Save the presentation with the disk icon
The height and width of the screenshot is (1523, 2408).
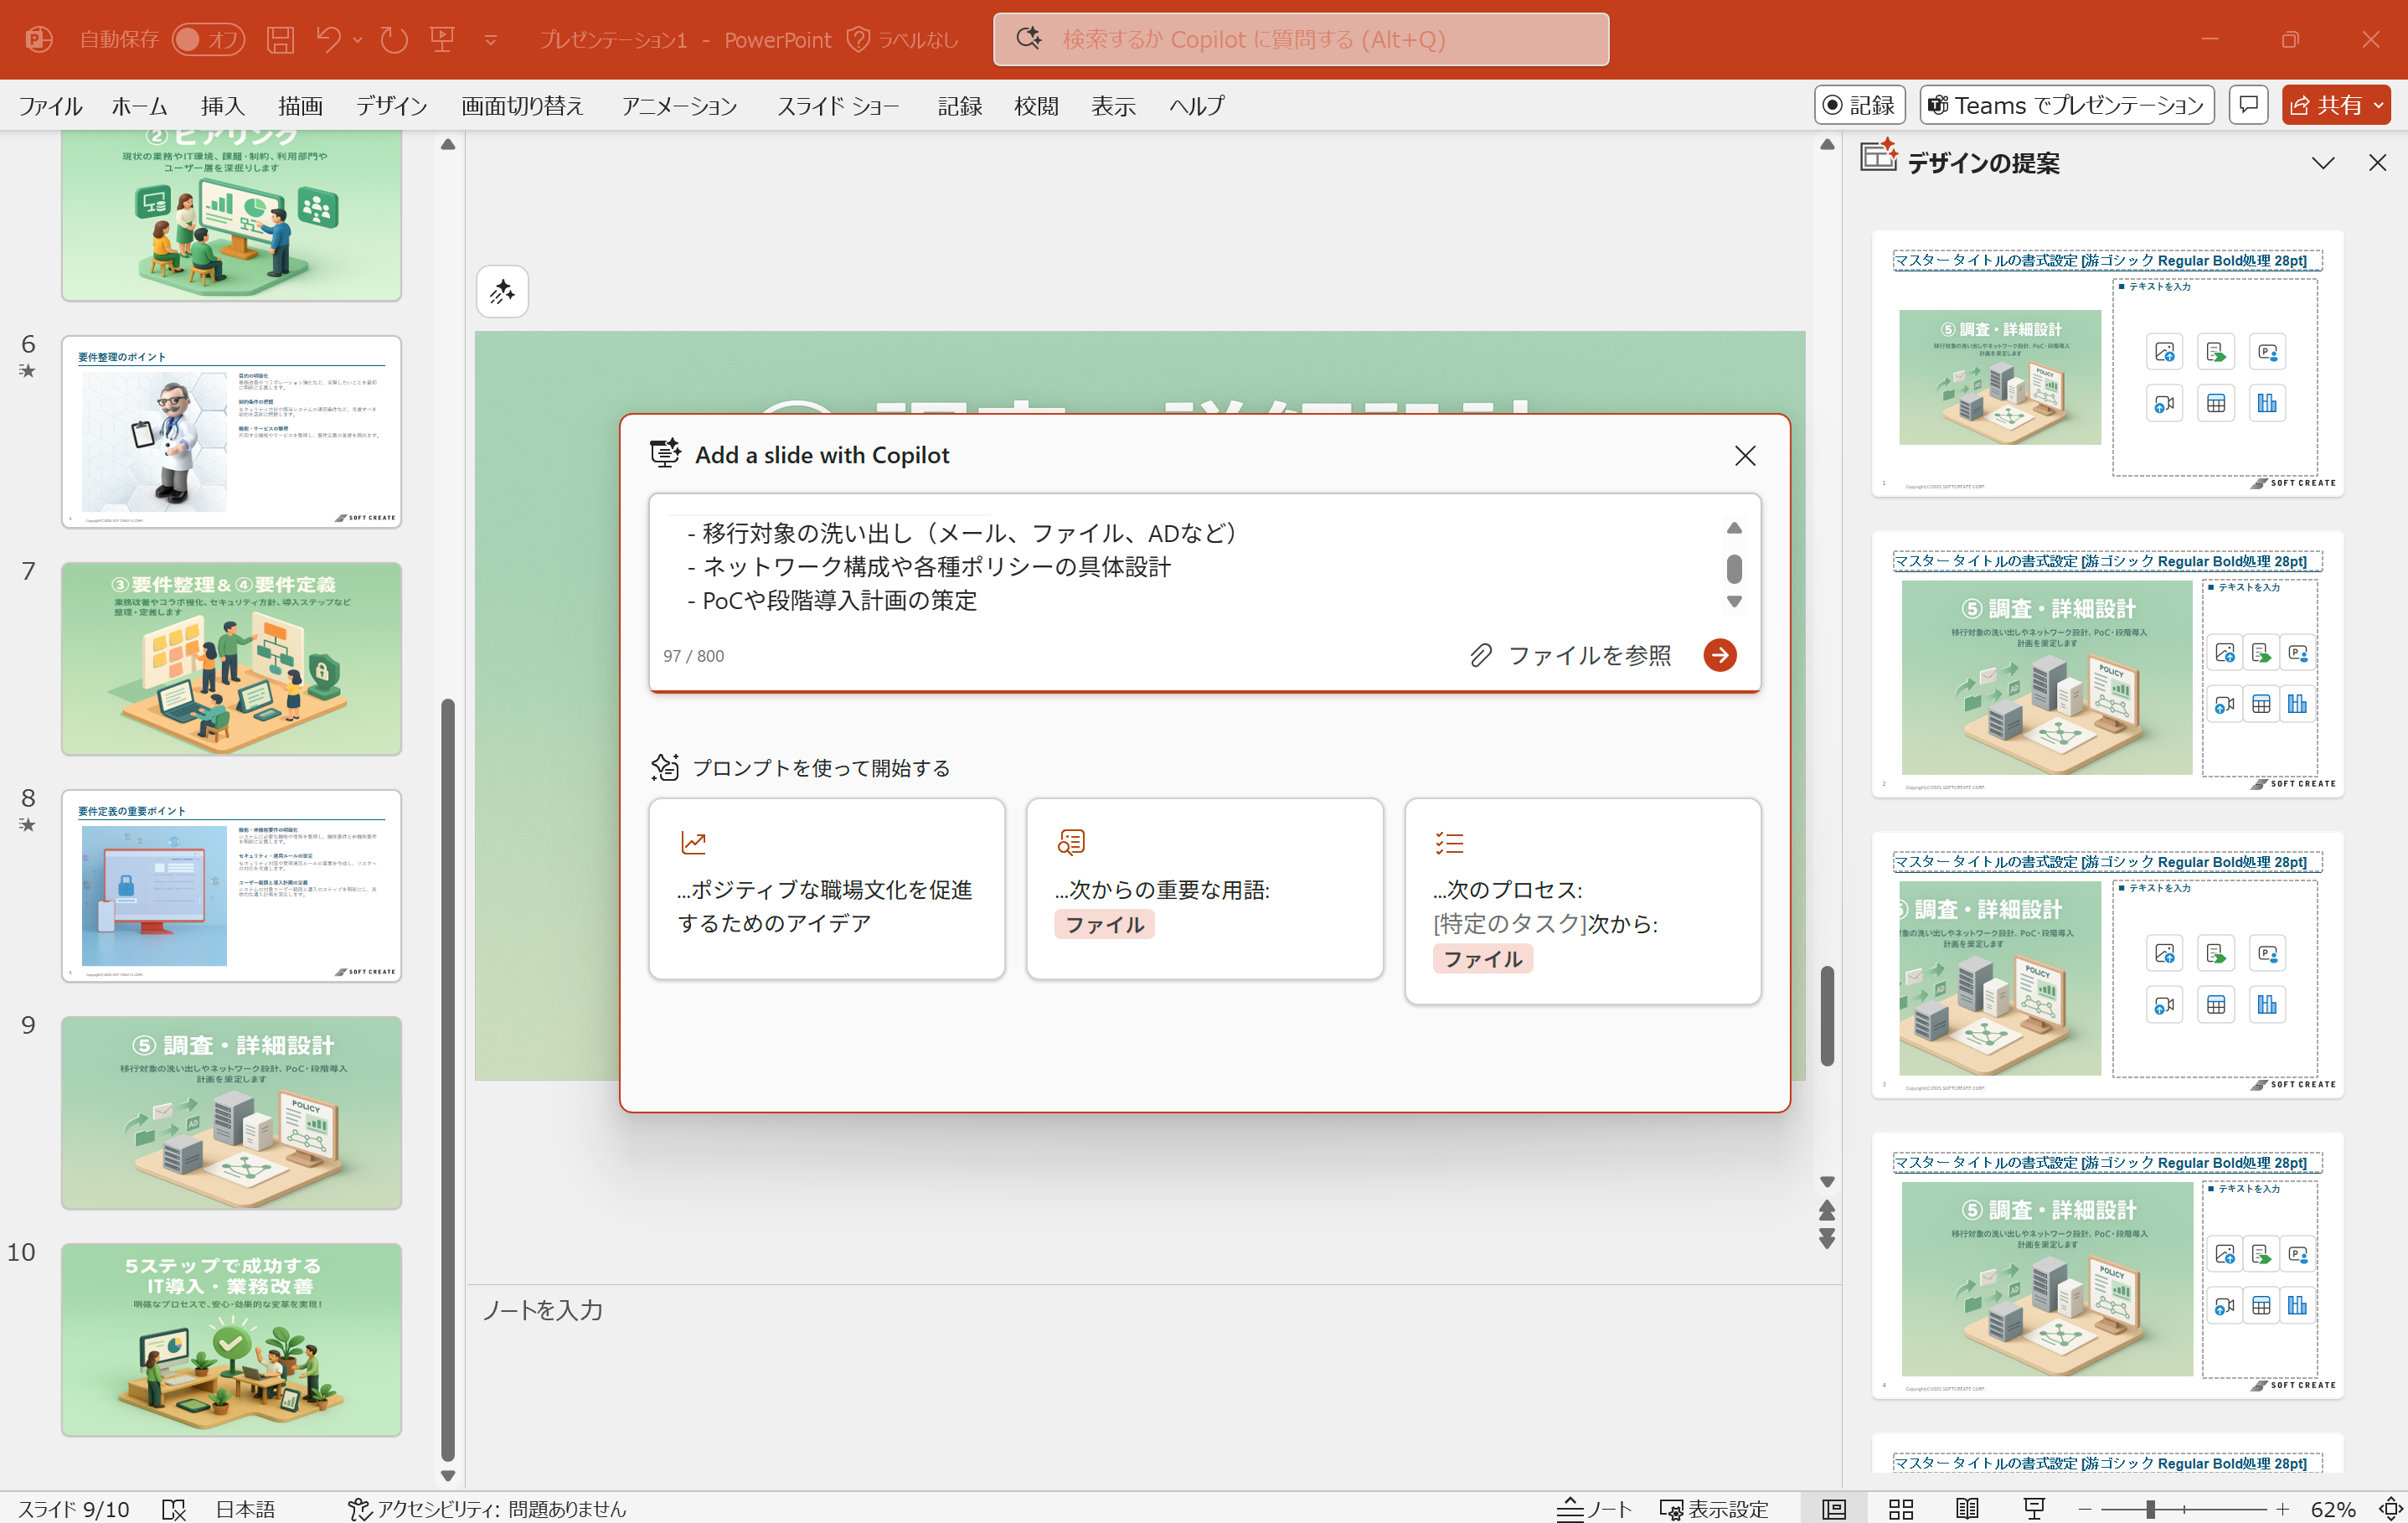[281, 39]
